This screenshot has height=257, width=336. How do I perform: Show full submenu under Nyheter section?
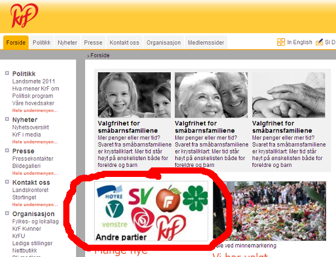pos(35,142)
